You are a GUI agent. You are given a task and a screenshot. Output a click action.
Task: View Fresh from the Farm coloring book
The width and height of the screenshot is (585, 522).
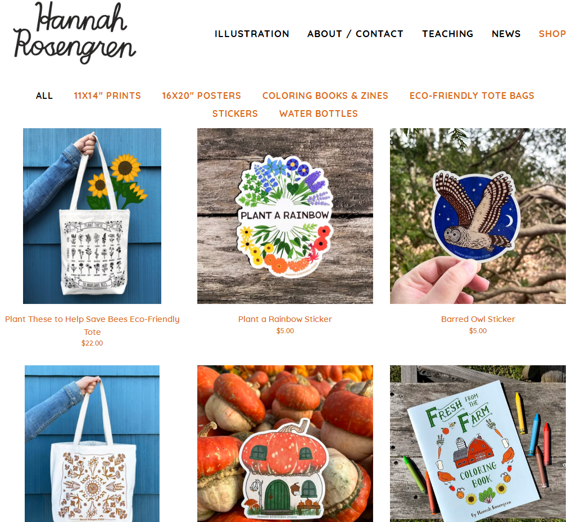click(x=478, y=444)
